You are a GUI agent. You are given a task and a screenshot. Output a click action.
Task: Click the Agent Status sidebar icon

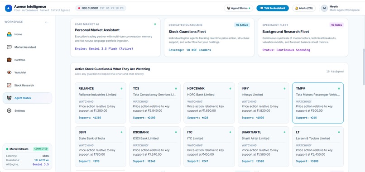pos(9,98)
